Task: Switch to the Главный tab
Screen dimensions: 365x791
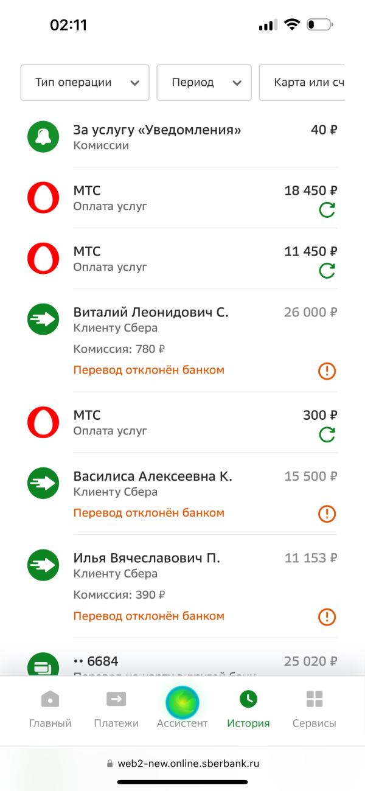Action: (x=50, y=709)
